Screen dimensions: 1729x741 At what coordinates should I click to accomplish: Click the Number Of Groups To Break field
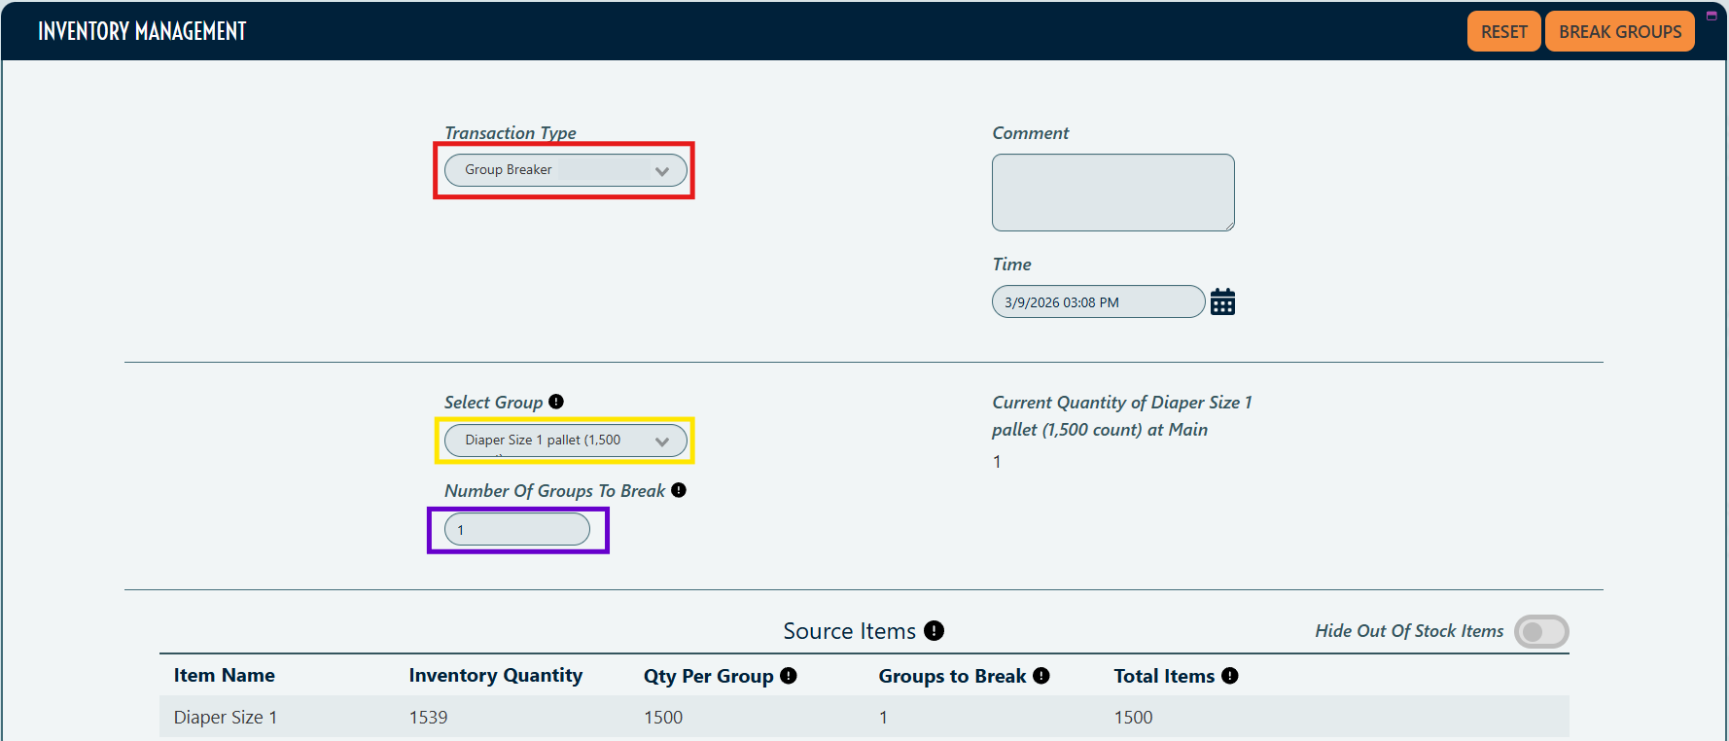point(517,530)
